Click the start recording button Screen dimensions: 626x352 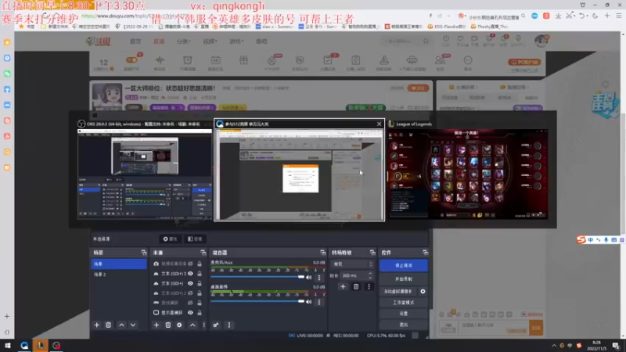pyautogui.click(x=403, y=279)
